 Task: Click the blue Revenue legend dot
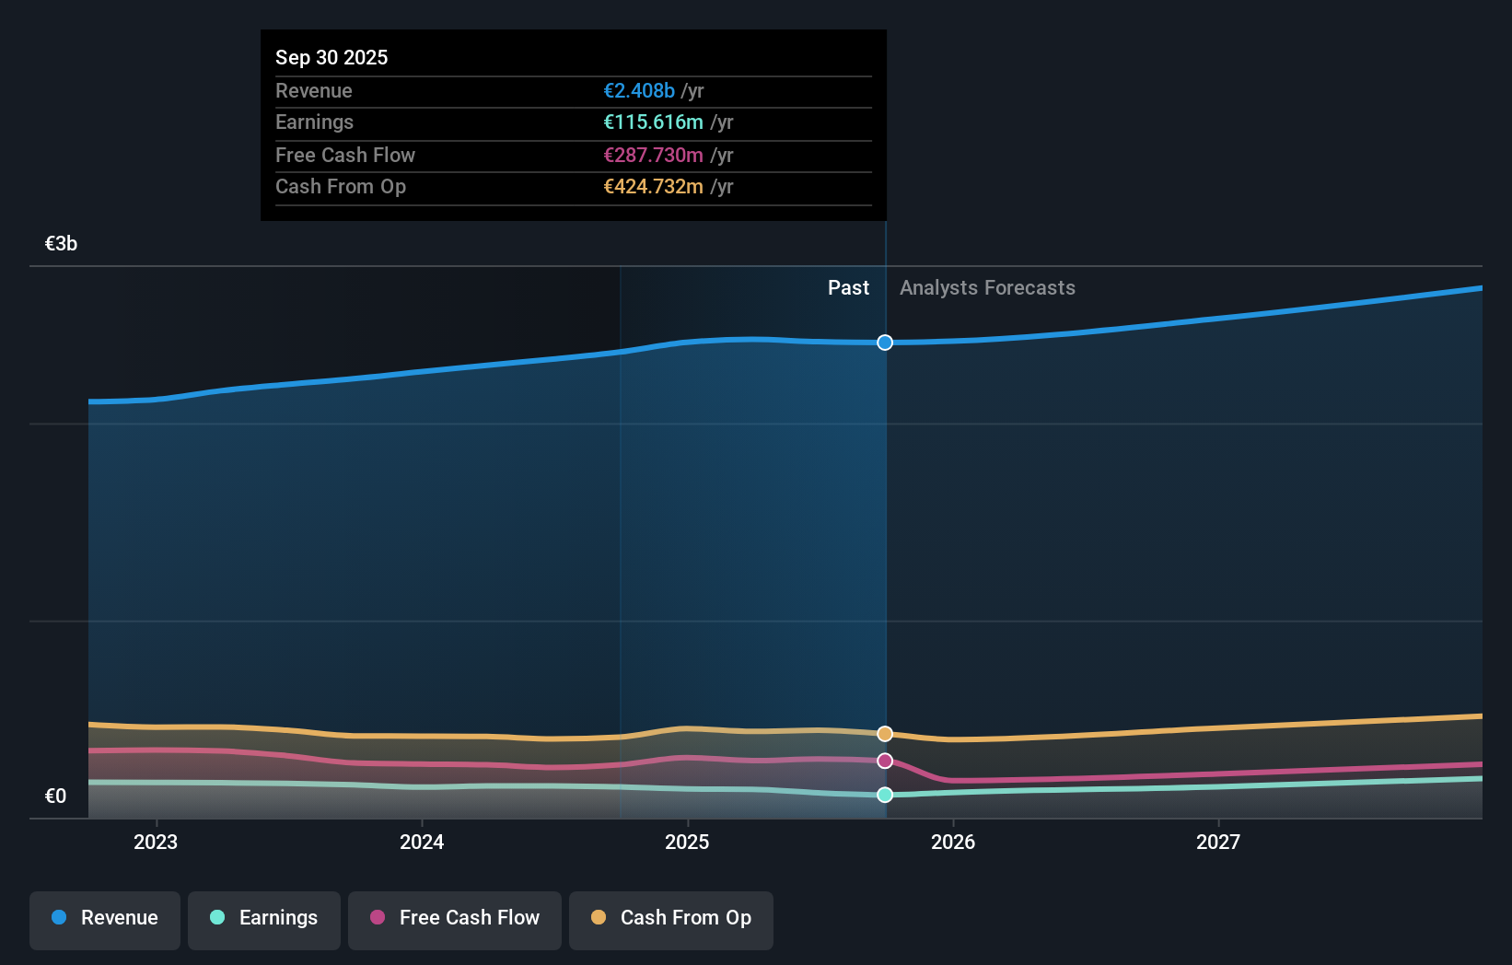[57, 918]
